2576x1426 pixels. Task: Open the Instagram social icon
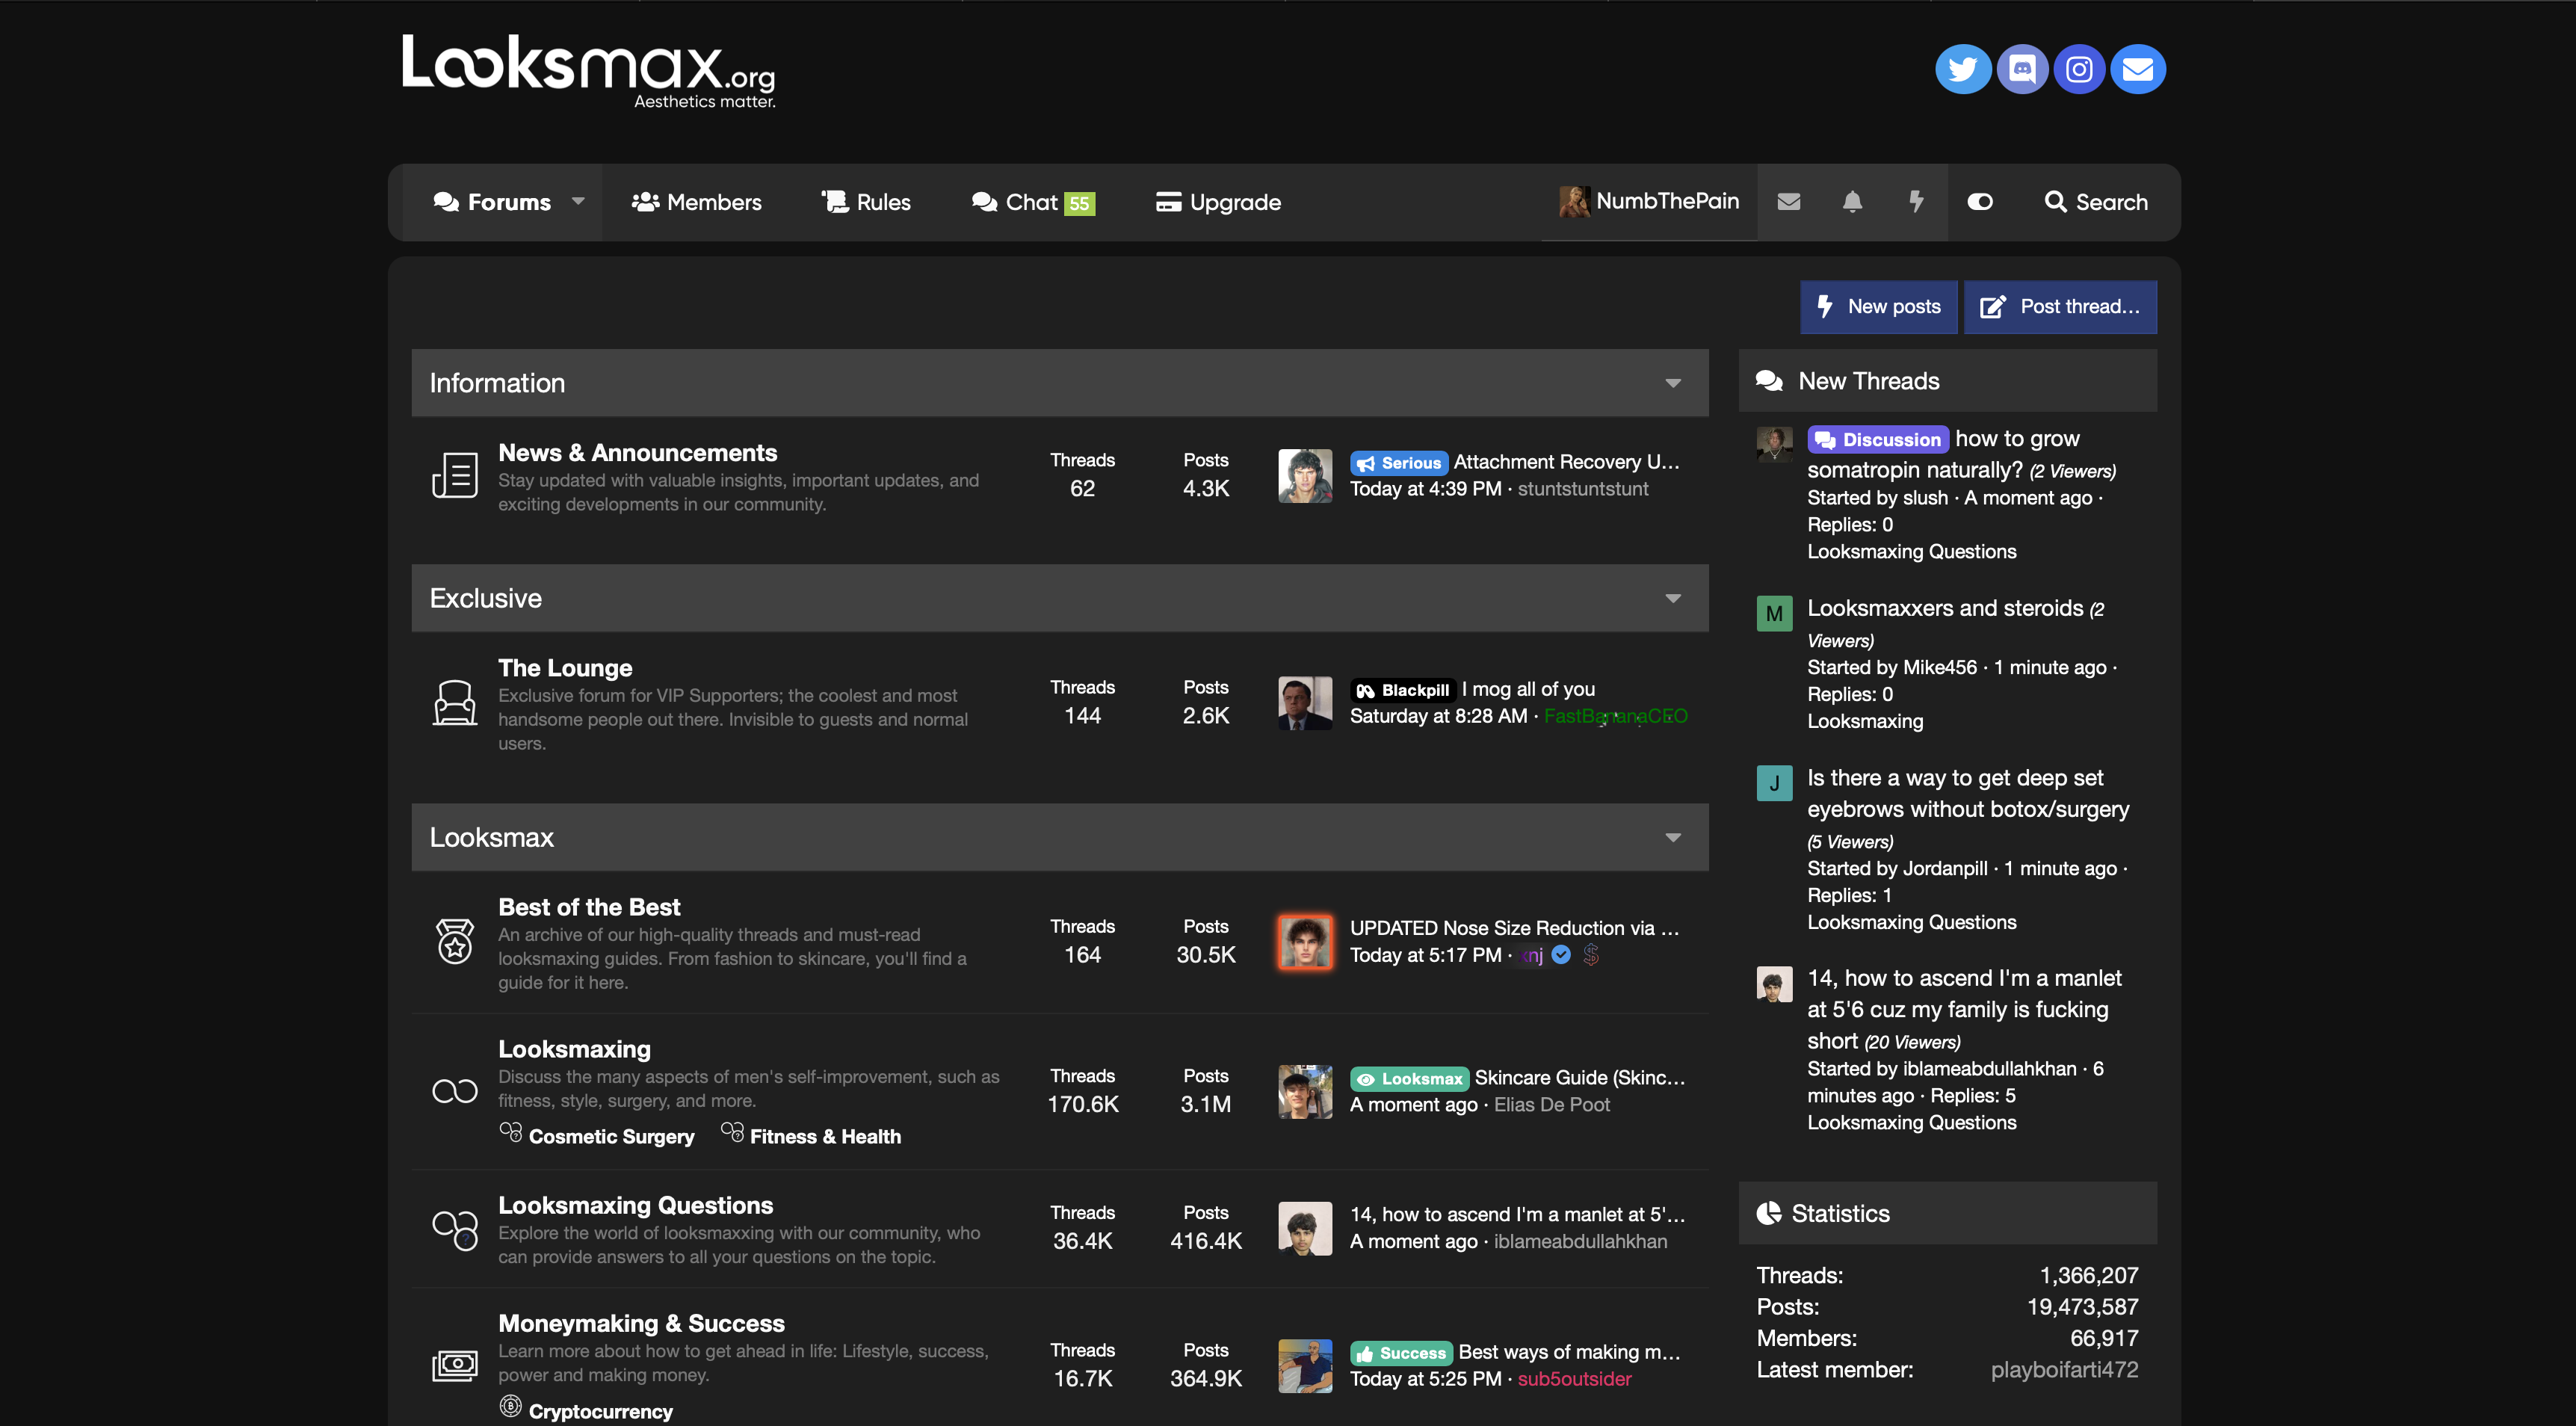pyautogui.click(x=2079, y=69)
